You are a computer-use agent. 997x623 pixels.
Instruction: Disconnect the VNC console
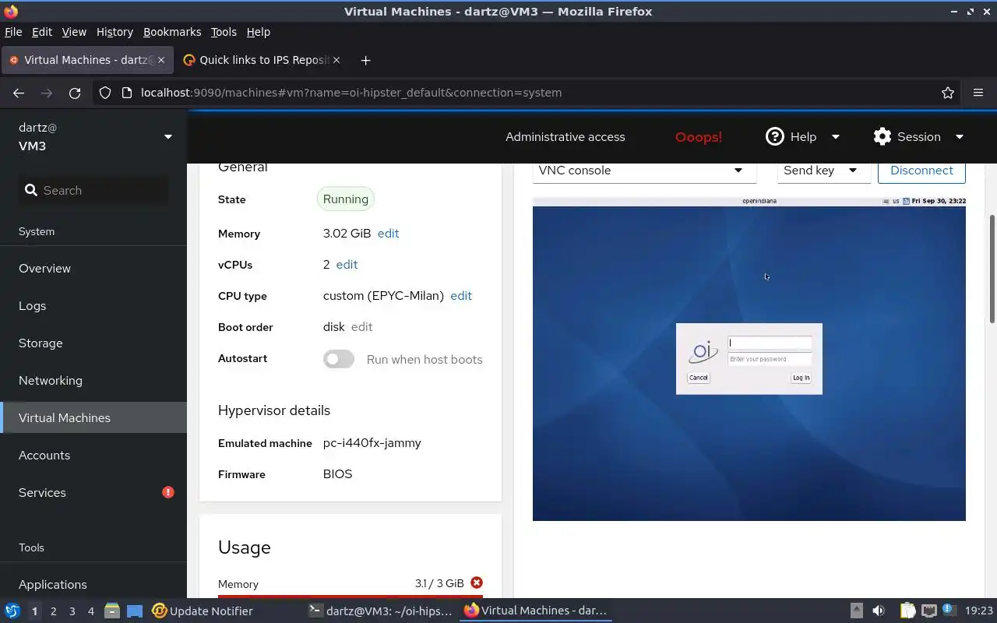[921, 171]
